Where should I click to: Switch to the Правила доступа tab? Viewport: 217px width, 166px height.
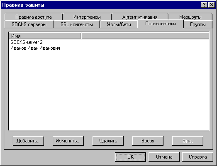coord(33,17)
